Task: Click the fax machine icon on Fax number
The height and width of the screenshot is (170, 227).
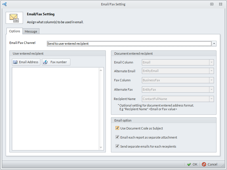Action: pyautogui.click(x=45, y=62)
